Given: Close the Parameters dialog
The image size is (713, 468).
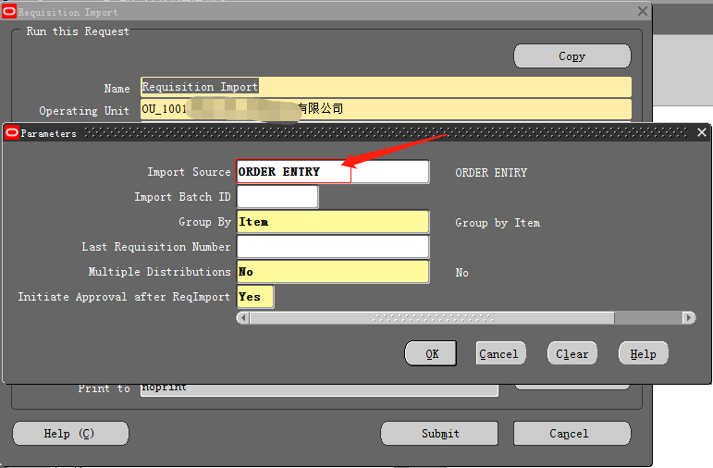Looking at the screenshot, I should [702, 132].
